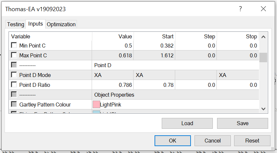Check the Point D Ratio checkbox
This screenshot has width=277, height=153.
(14, 85)
